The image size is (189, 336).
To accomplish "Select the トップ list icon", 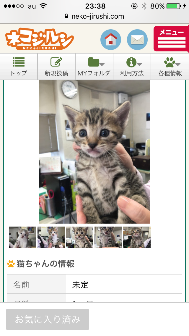I will point(19,62).
